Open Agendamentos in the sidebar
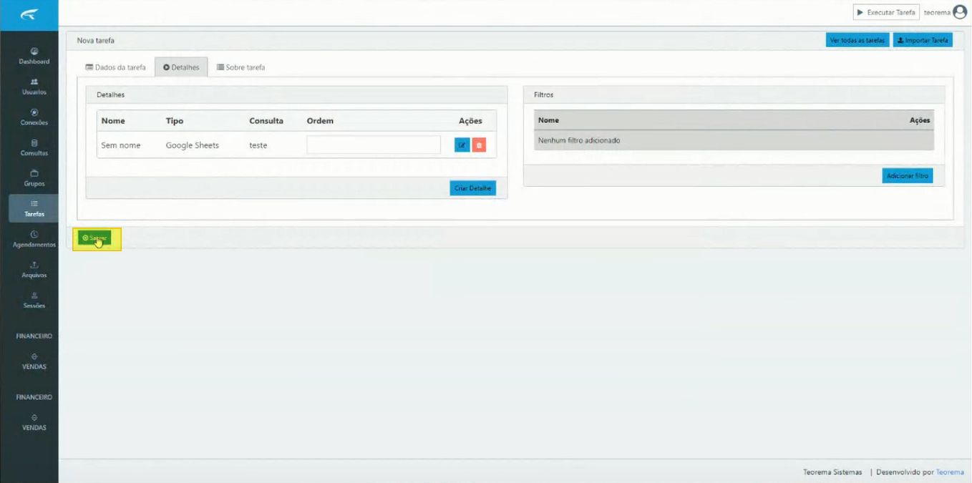The image size is (972, 483). 34,239
